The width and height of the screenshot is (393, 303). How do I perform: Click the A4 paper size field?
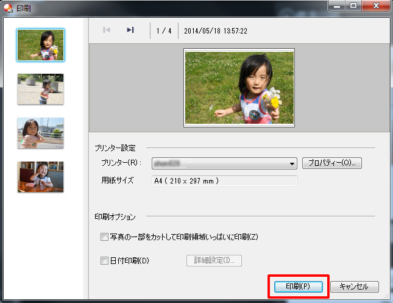224,180
